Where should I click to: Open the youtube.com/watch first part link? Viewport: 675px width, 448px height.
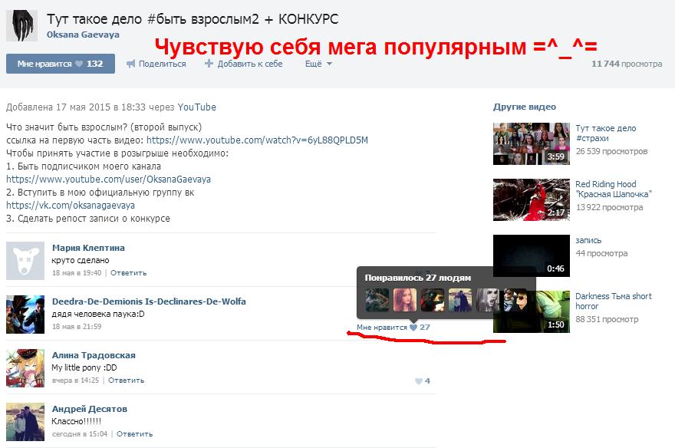[257, 140]
